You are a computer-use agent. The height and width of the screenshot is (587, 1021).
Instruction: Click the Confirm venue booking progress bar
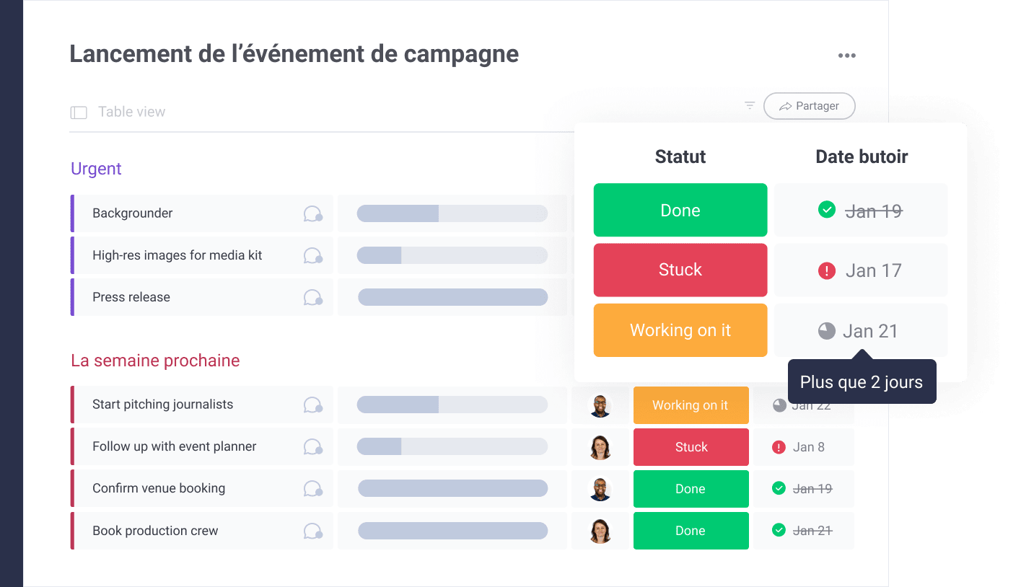pyautogui.click(x=452, y=488)
